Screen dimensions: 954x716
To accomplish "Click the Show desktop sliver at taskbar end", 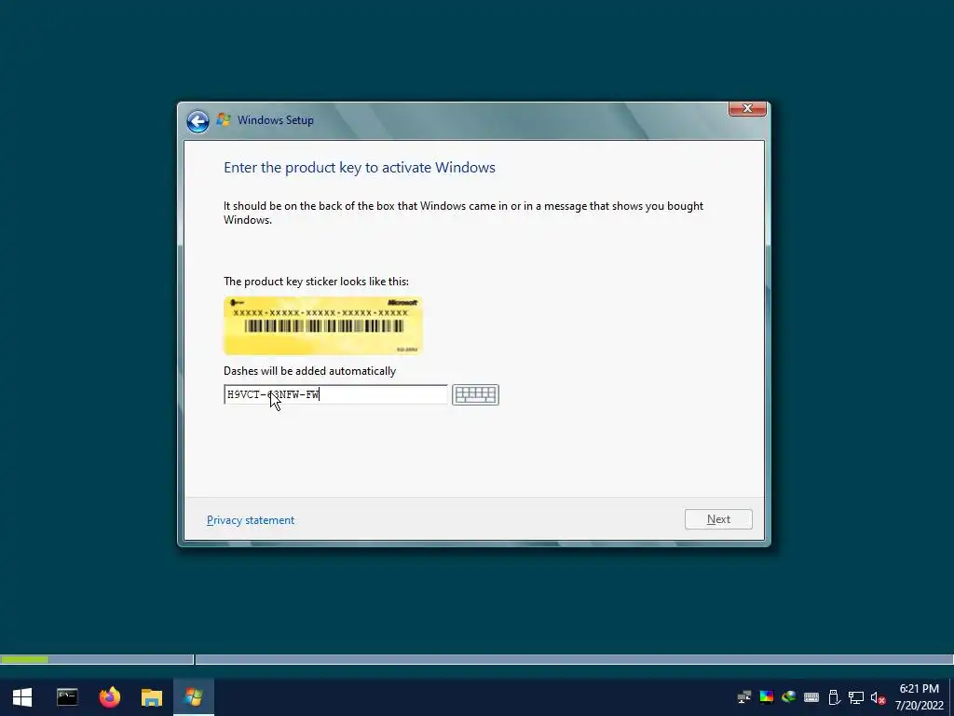I will click(951, 697).
